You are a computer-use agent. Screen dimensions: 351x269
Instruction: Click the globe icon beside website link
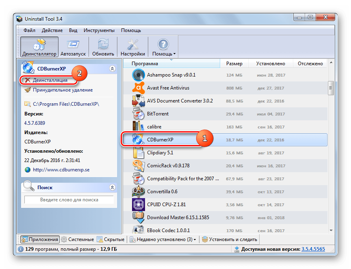click(28, 170)
